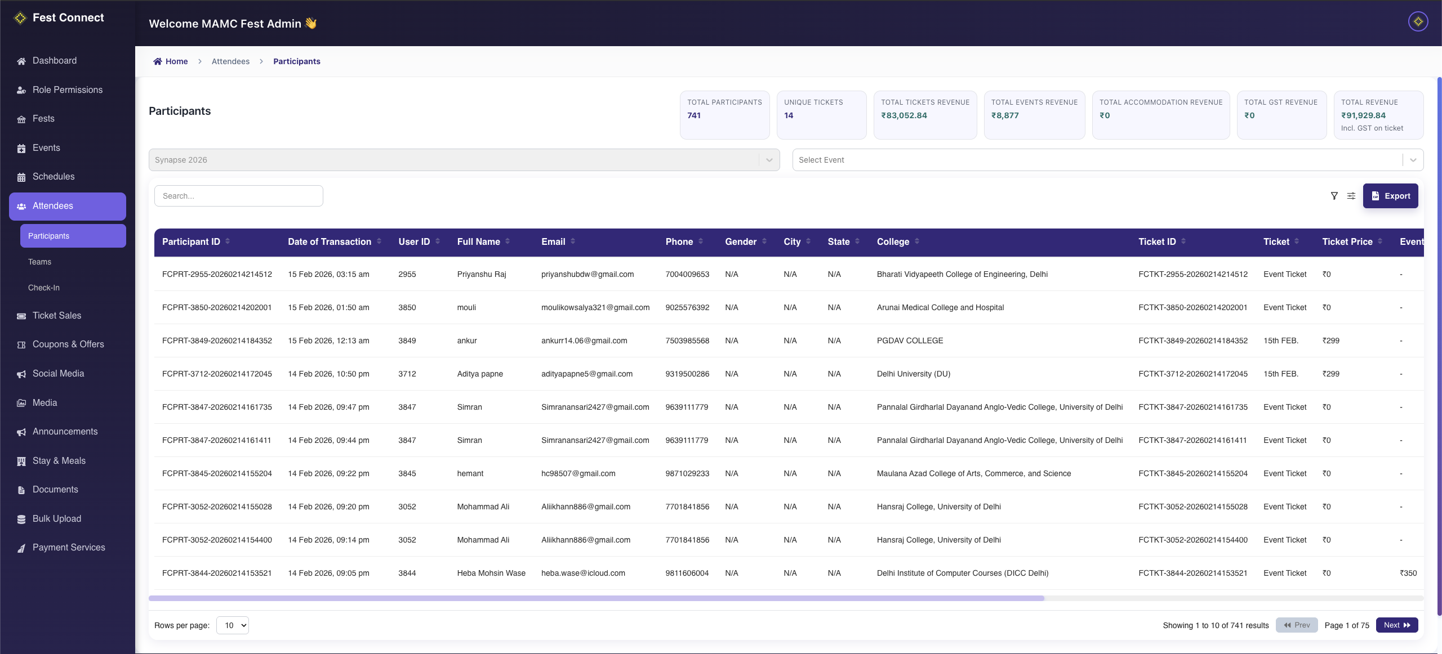Click the filter funnel icon
The image size is (1442, 654).
1334,196
